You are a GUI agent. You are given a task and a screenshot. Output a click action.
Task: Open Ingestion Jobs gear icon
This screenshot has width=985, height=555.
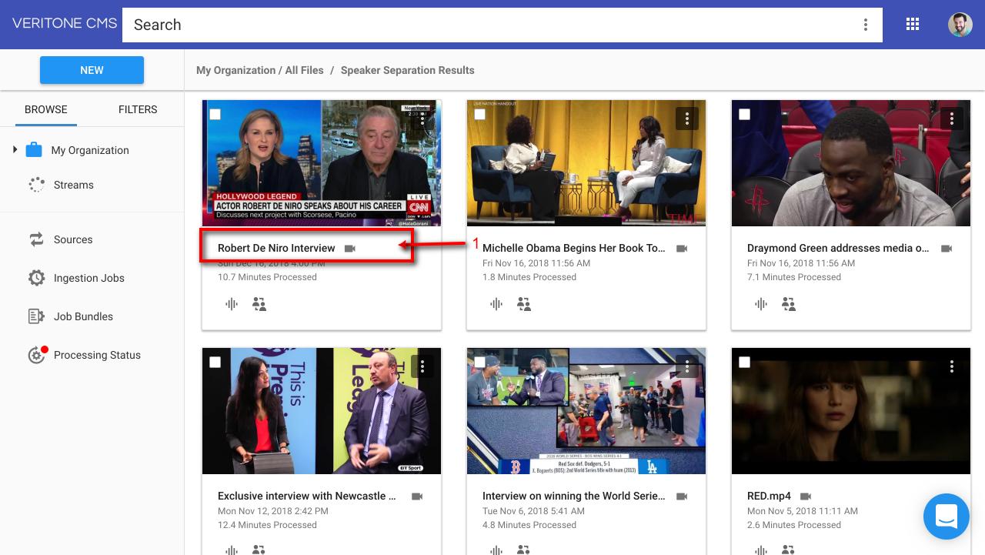click(36, 278)
